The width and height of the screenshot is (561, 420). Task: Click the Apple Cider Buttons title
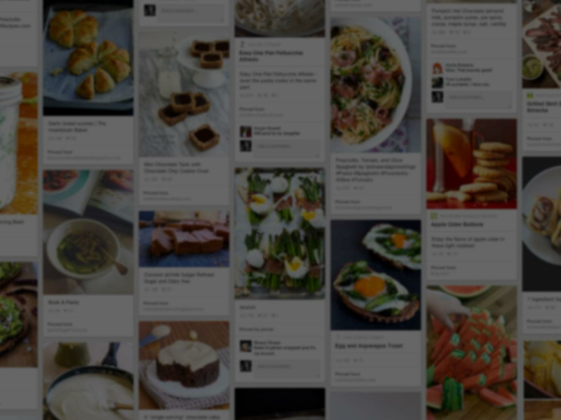tap(457, 224)
